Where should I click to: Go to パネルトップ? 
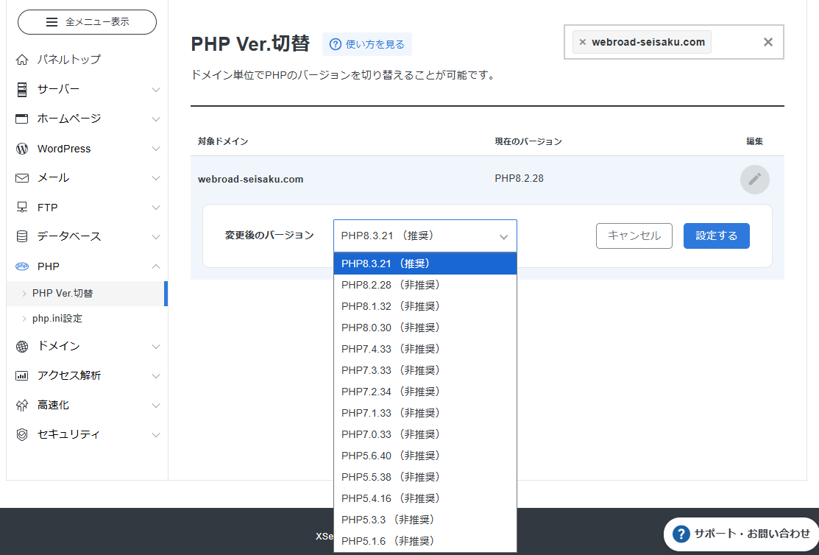tap(69, 60)
